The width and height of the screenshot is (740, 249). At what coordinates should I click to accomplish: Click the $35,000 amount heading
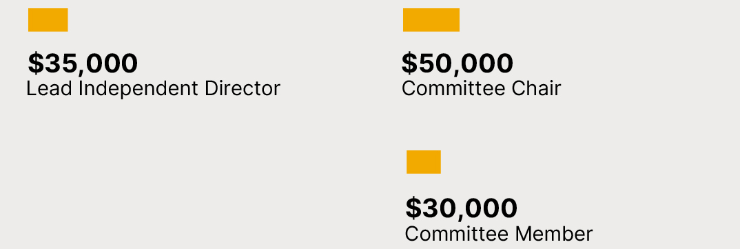pos(83,63)
